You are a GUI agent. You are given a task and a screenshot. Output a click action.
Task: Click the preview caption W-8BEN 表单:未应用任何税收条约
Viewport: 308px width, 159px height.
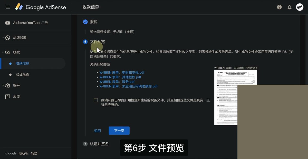tap(236, 68)
